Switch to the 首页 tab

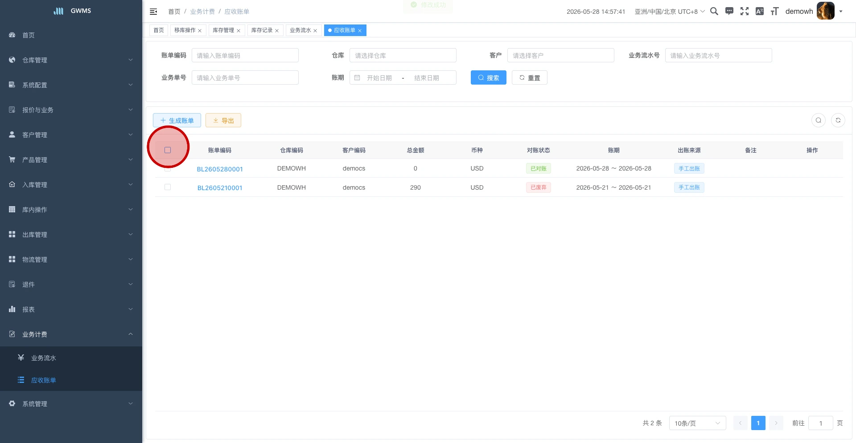point(159,30)
